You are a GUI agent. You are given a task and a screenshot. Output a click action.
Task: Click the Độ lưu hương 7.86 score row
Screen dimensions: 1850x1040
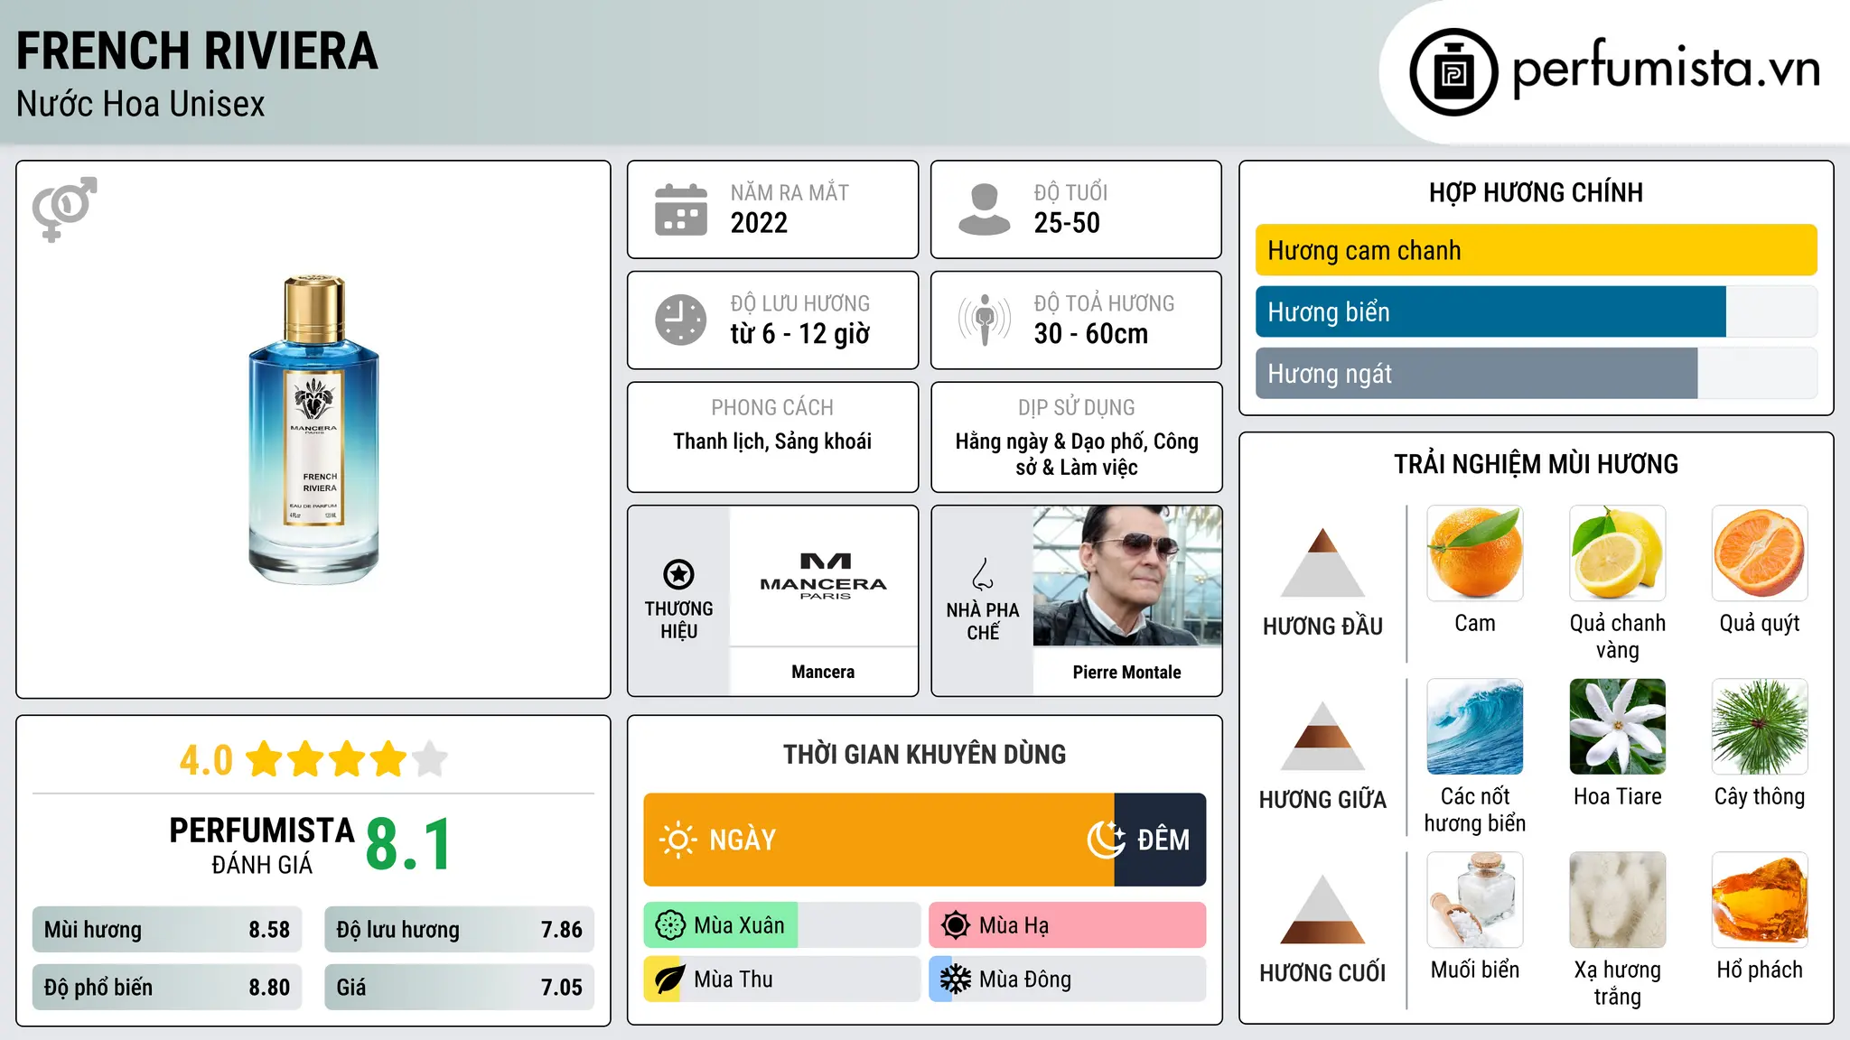(459, 930)
